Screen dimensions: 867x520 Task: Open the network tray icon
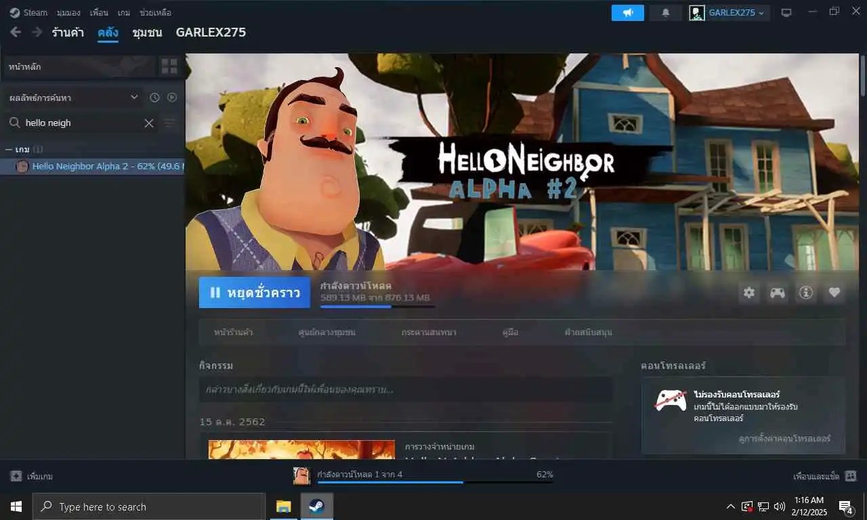point(763,506)
